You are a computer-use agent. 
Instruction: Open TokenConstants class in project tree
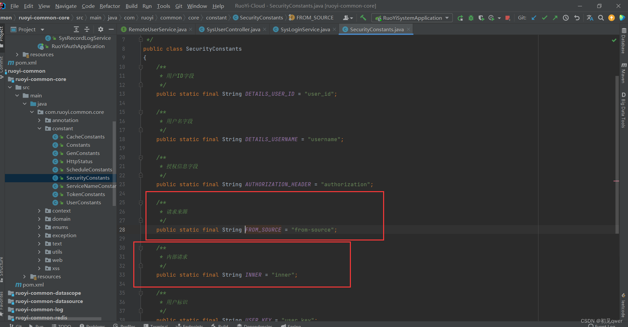tap(86, 194)
